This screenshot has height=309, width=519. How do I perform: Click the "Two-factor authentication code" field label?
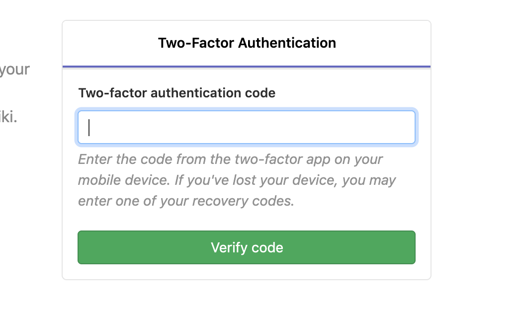coord(176,93)
